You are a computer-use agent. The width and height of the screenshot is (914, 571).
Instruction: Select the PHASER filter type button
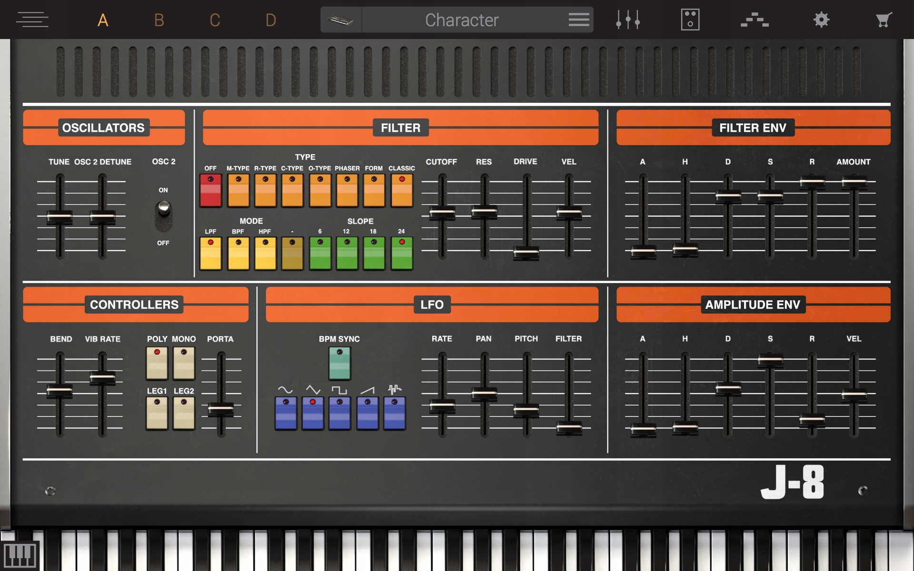(347, 190)
